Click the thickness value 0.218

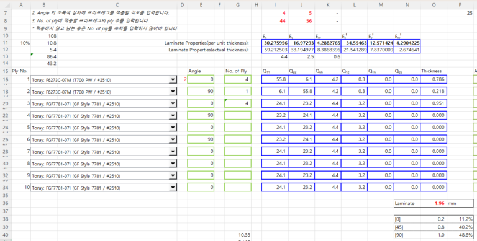pyautogui.click(x=434, y=91)
